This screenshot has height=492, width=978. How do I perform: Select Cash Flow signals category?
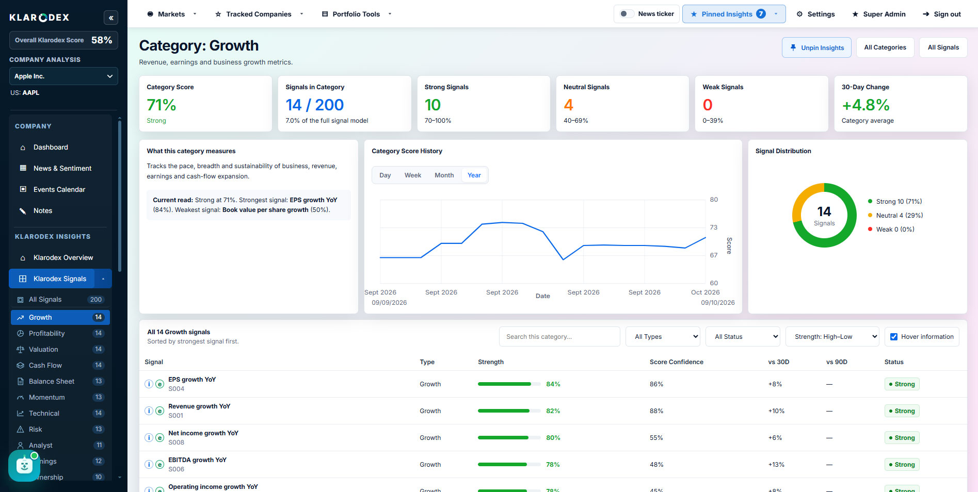(60, 366)
